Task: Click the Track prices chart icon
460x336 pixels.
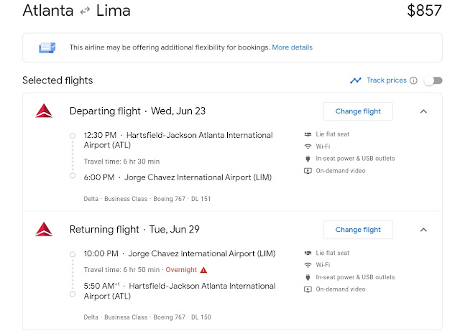Action: click(356, 80)
